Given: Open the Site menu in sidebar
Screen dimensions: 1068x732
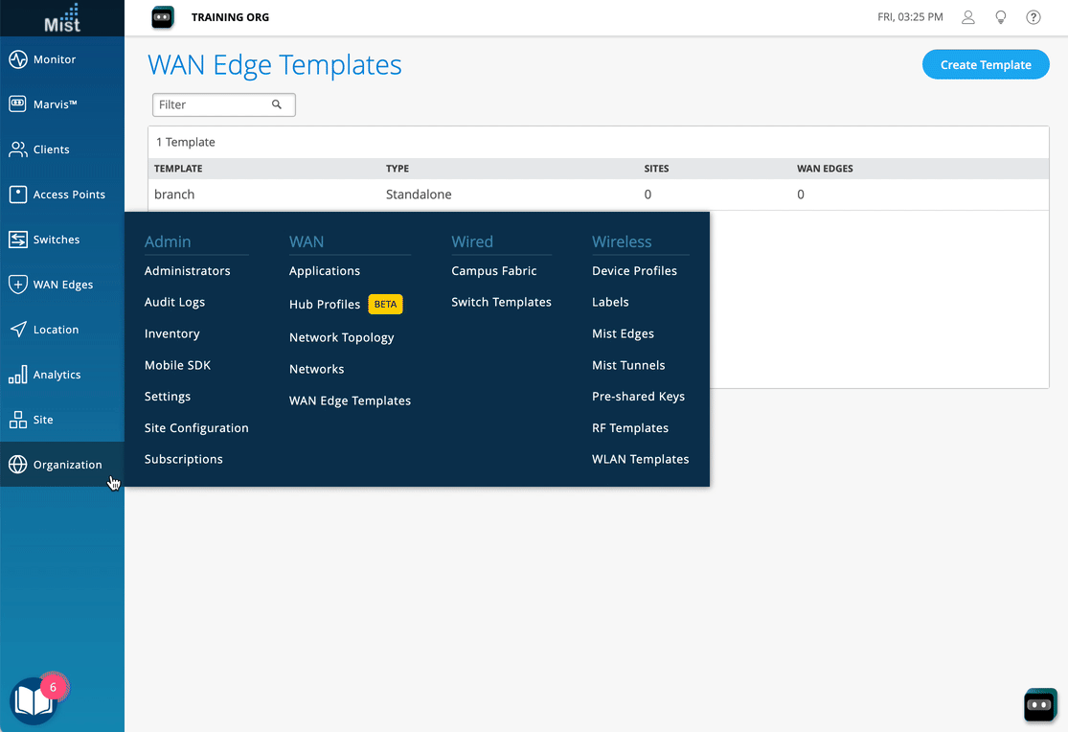Looking at the screenshot, I should (x=43, y=420).
